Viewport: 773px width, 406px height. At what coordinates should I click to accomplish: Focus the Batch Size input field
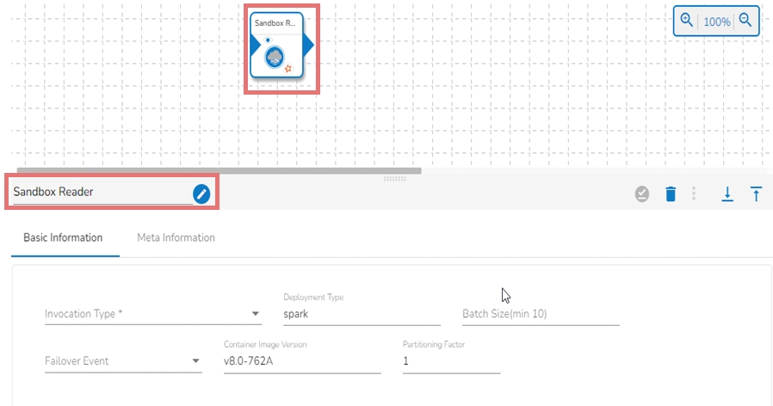pyautogui.click(x=540, y=314)
